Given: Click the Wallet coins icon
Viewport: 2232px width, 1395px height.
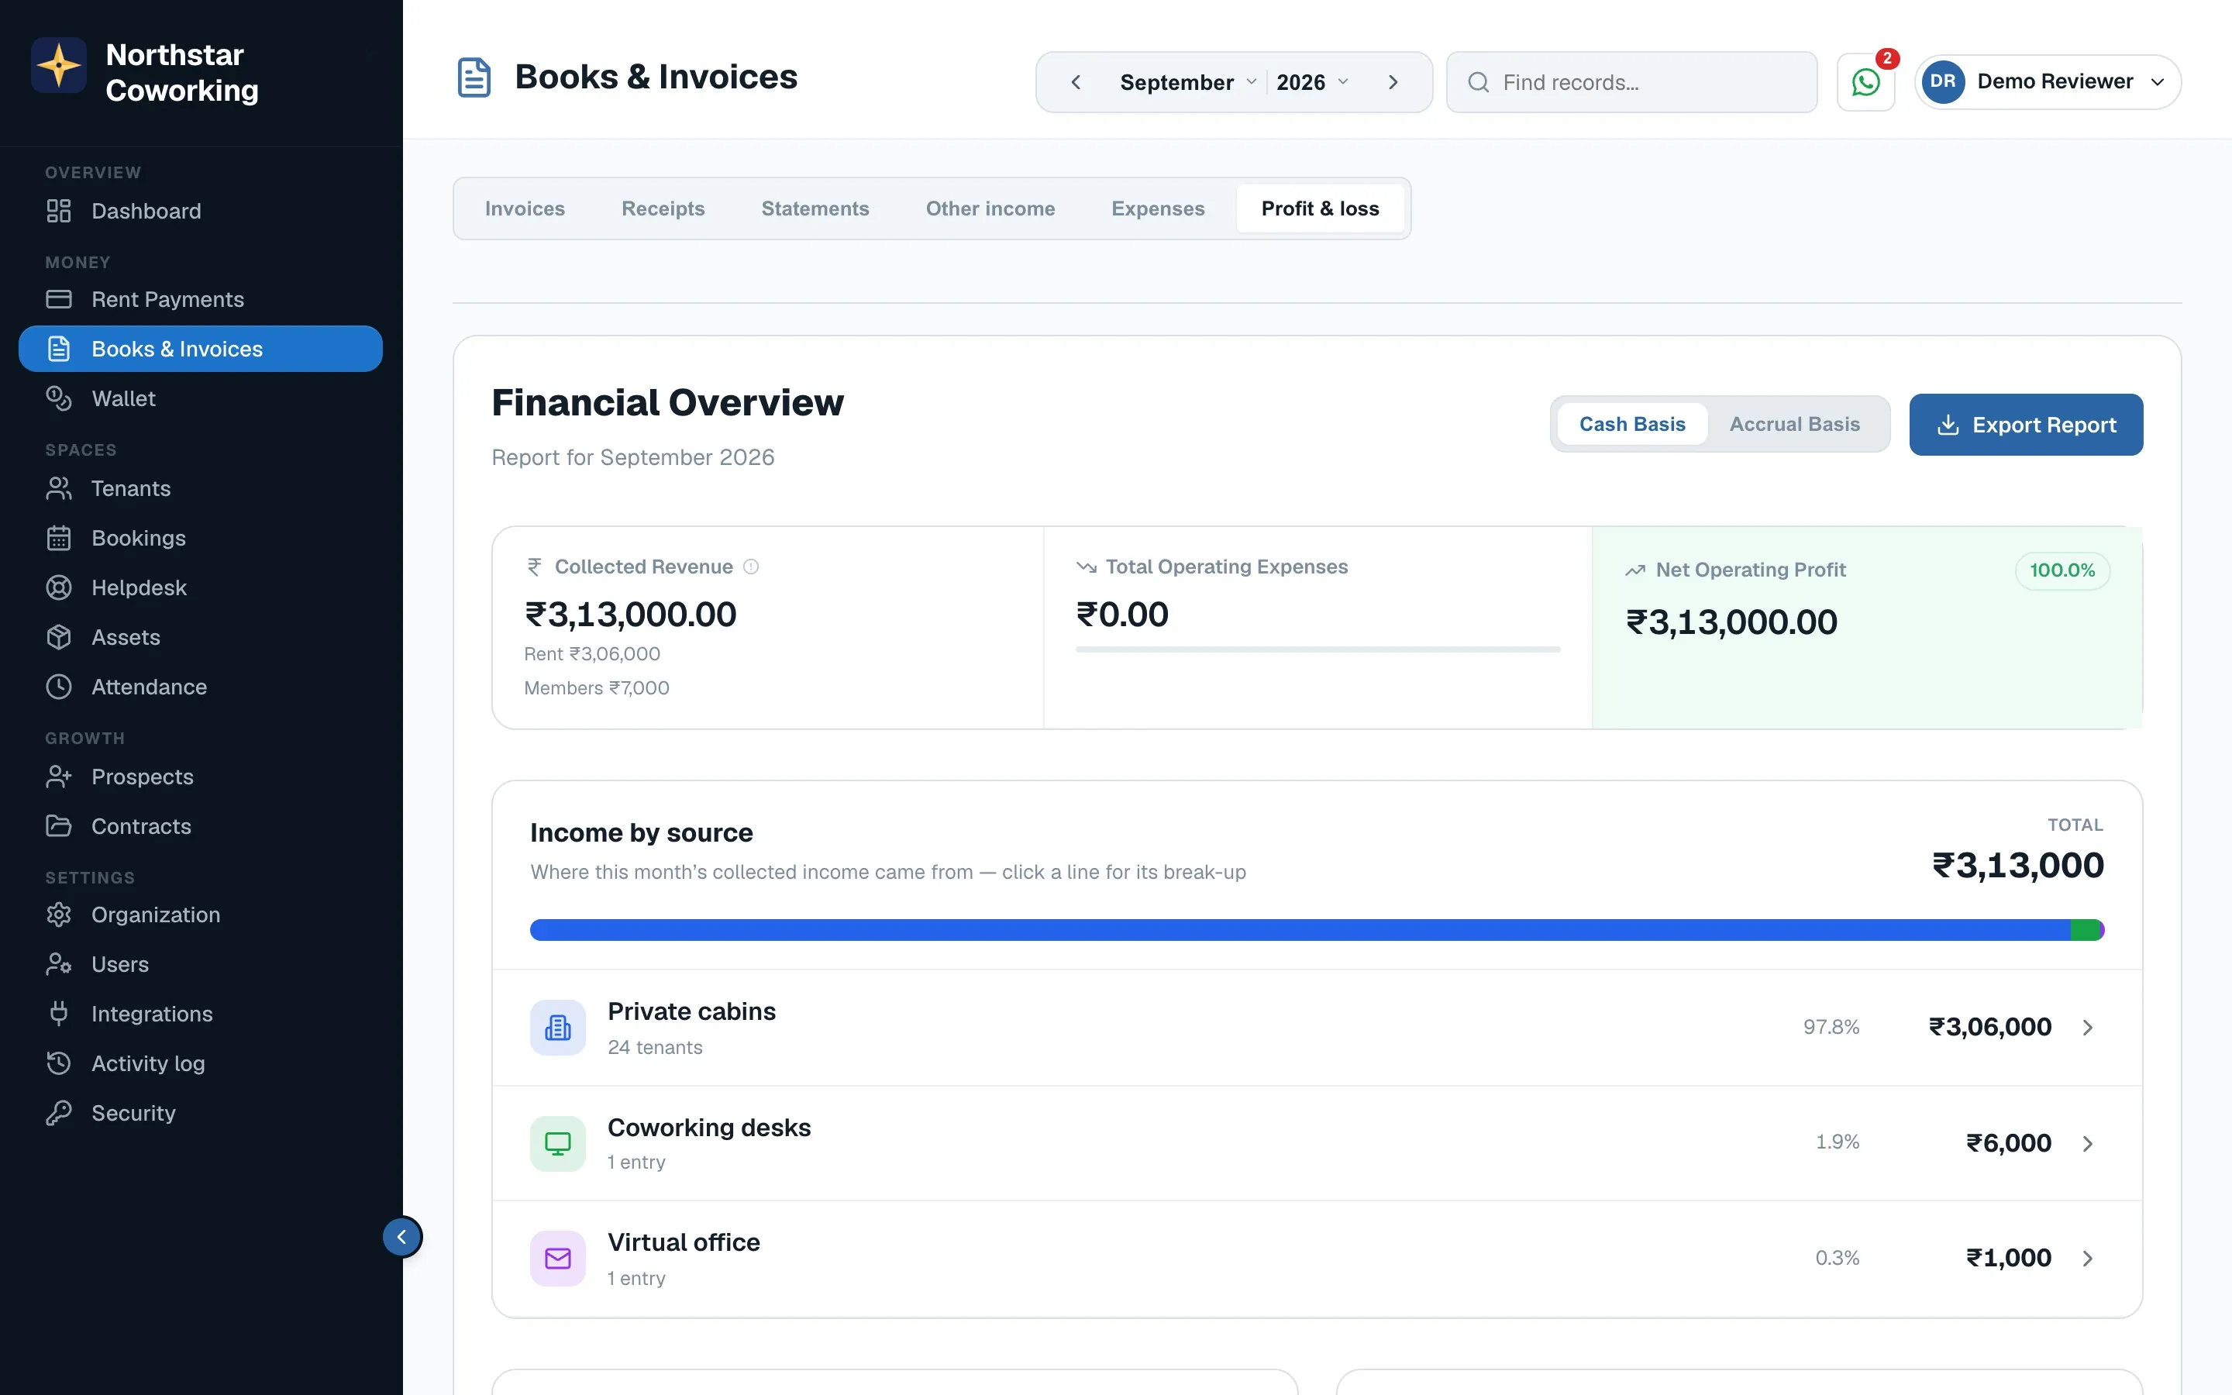Looking at the screenshot, I should [59, 398].
